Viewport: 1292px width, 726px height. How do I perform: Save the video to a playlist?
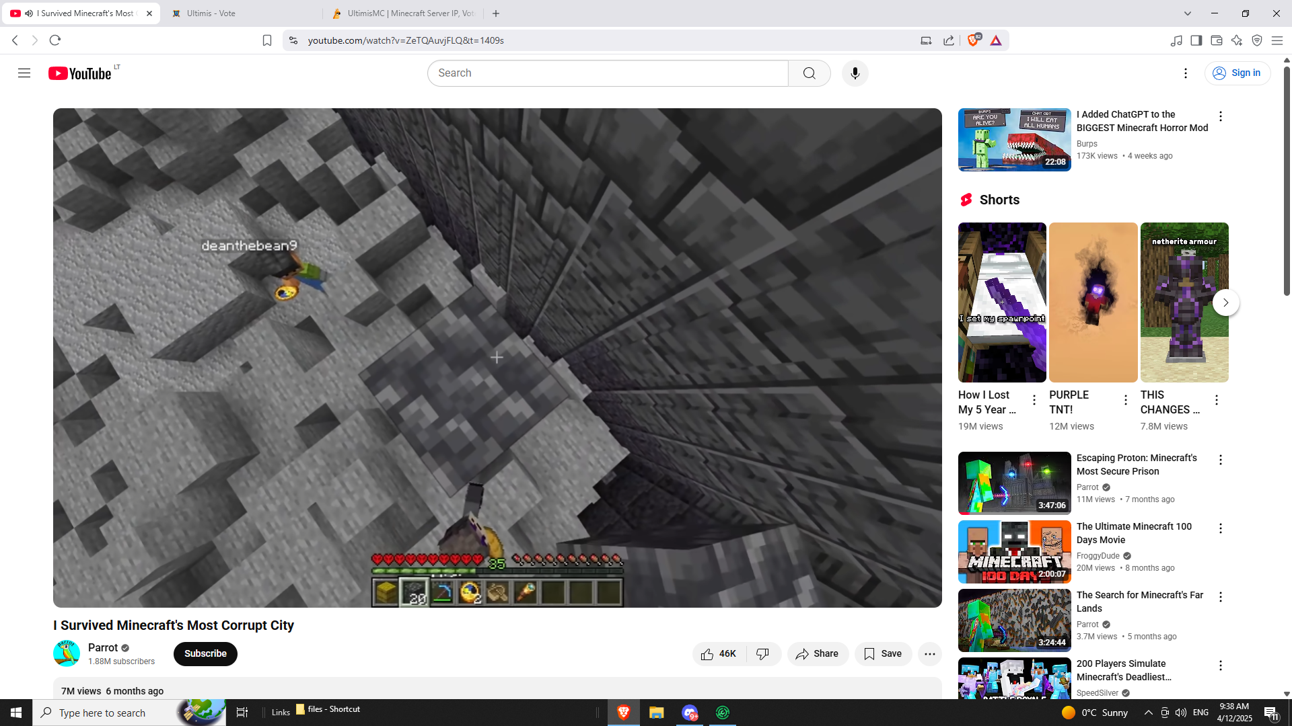point(883,654)
